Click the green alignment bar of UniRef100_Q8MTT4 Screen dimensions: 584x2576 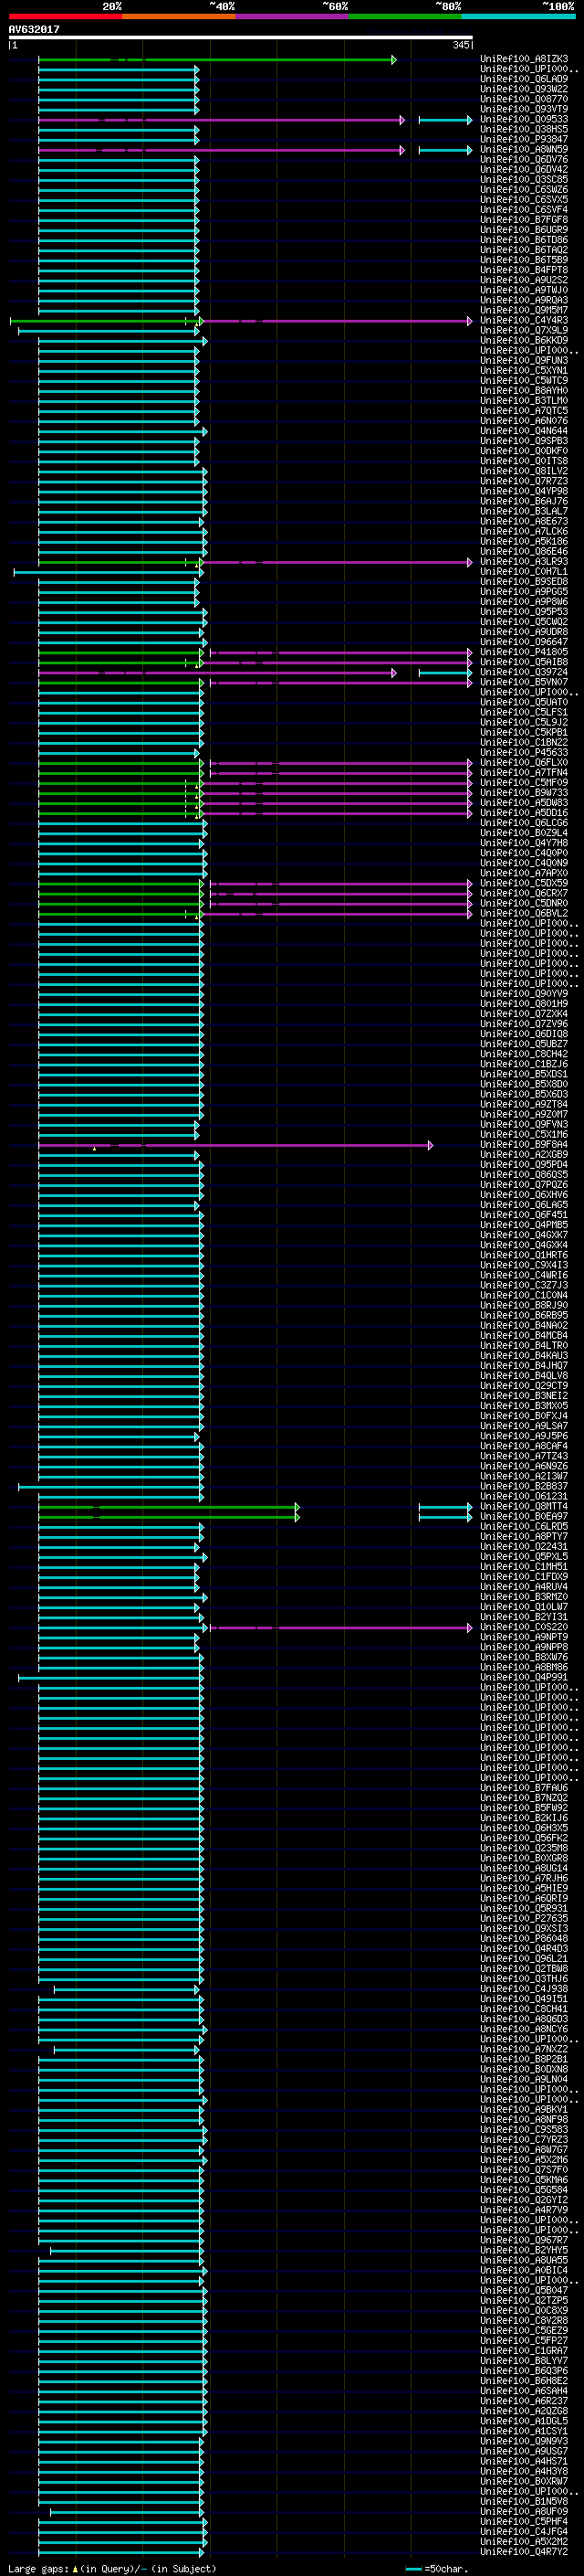[169, 1507]
